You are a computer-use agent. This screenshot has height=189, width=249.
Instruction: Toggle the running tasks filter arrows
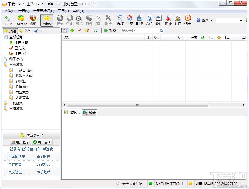coord(87,31)
